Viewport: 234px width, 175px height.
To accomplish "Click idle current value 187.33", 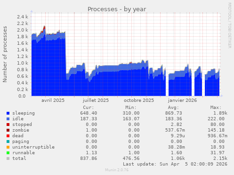I will (89, 119).
